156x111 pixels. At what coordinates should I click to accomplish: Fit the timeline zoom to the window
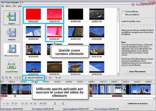[x=10, y=78]
